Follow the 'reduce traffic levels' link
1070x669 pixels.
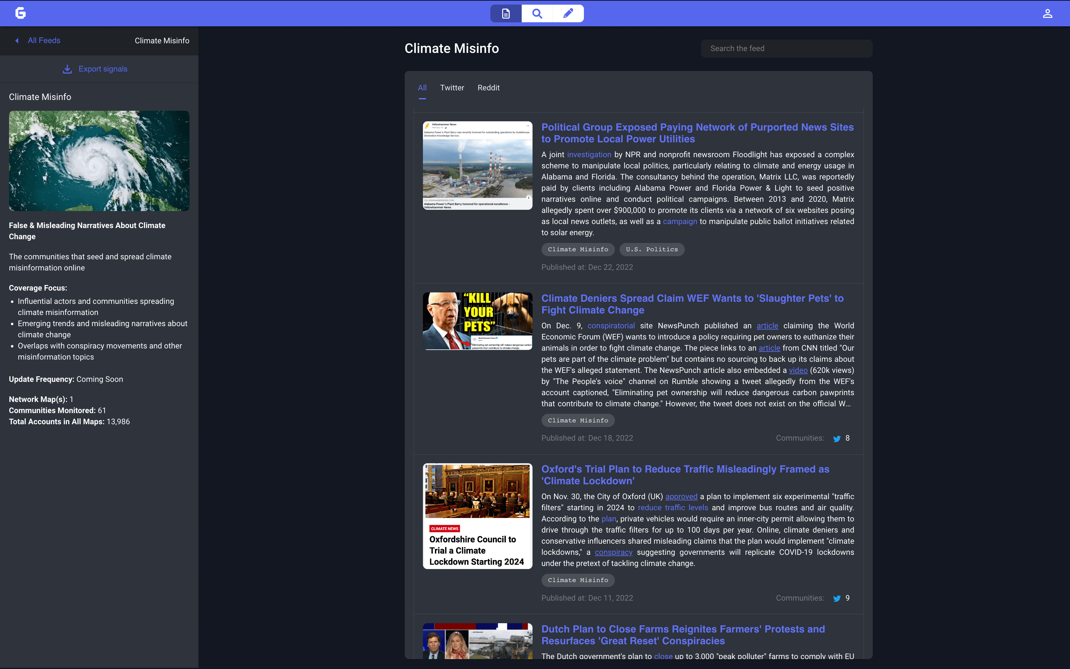click(672, 507)
